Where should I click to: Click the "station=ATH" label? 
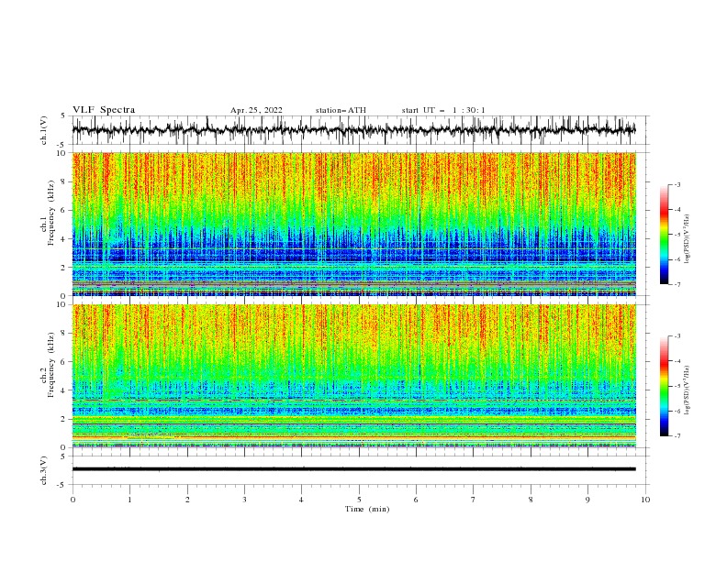pos(341,110)
